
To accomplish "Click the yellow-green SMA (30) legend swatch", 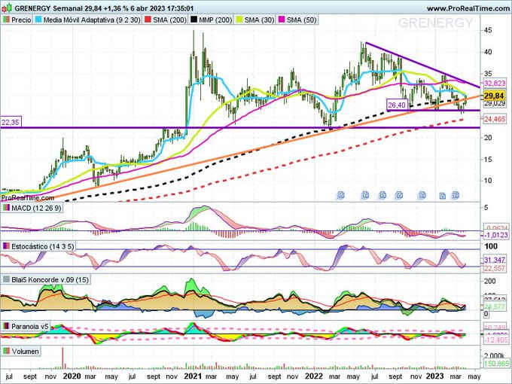I will 239,20.
